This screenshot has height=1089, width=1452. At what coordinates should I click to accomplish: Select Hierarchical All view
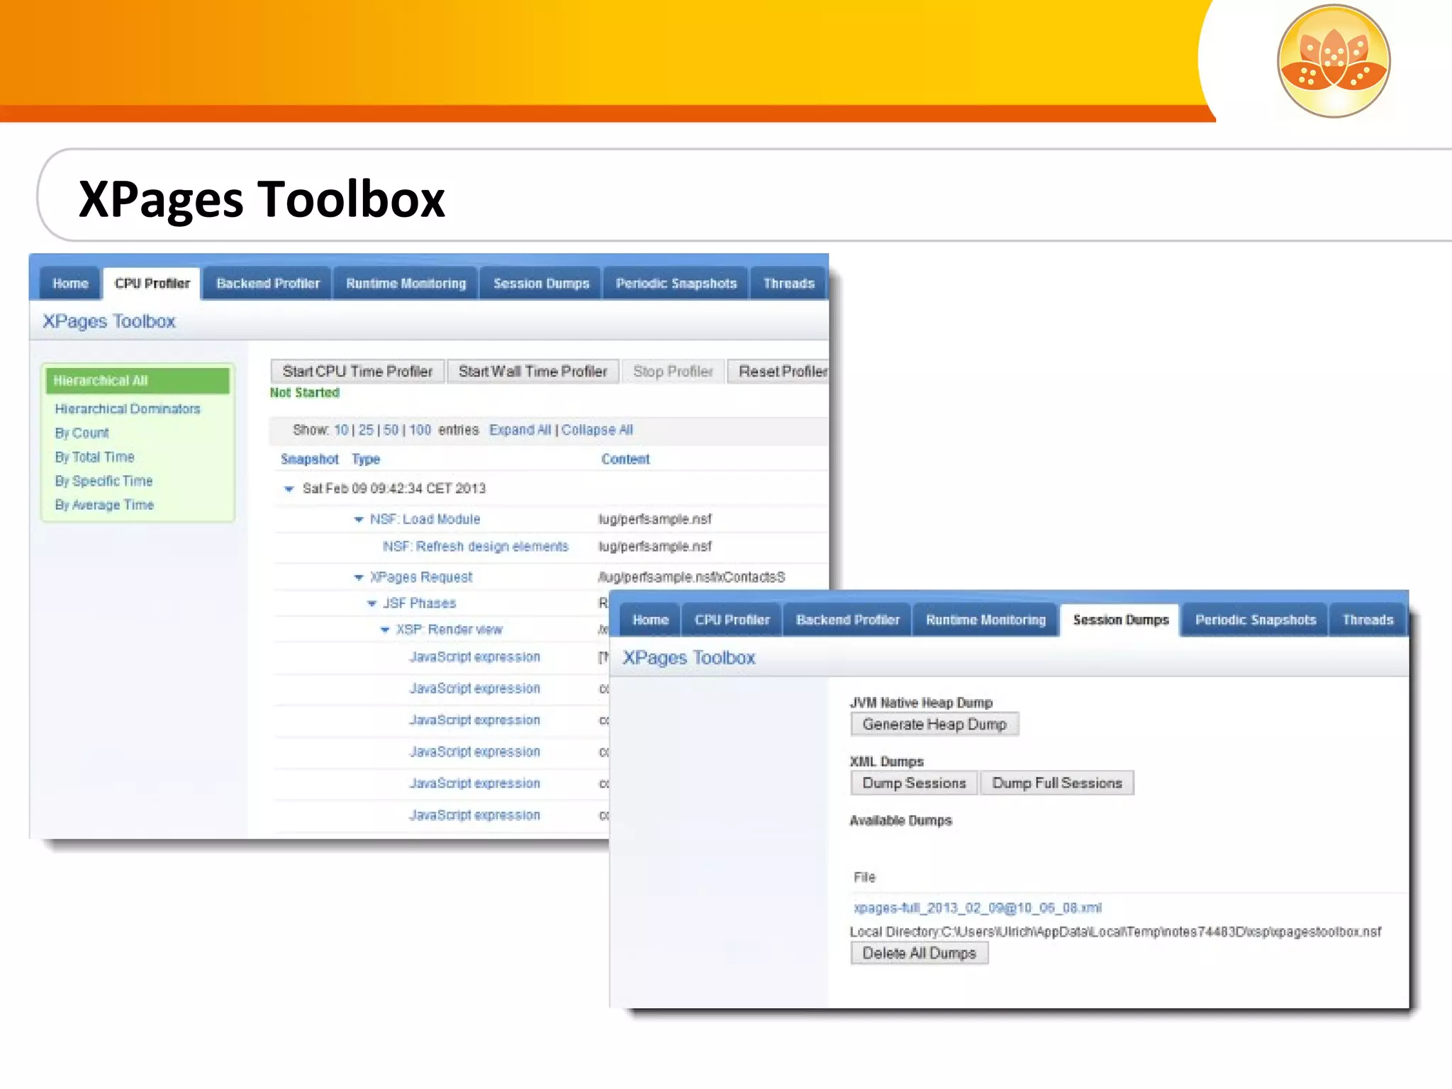[138, 381]
